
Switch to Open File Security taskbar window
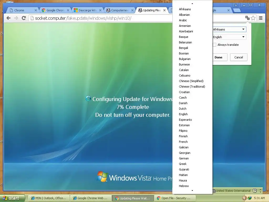tap(175, 198)
